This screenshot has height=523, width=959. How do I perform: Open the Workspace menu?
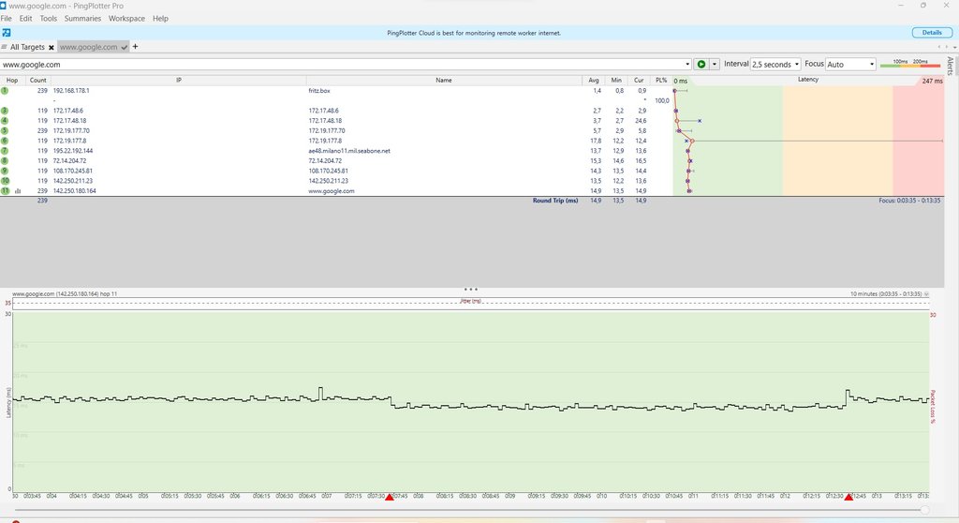point(126,19)
